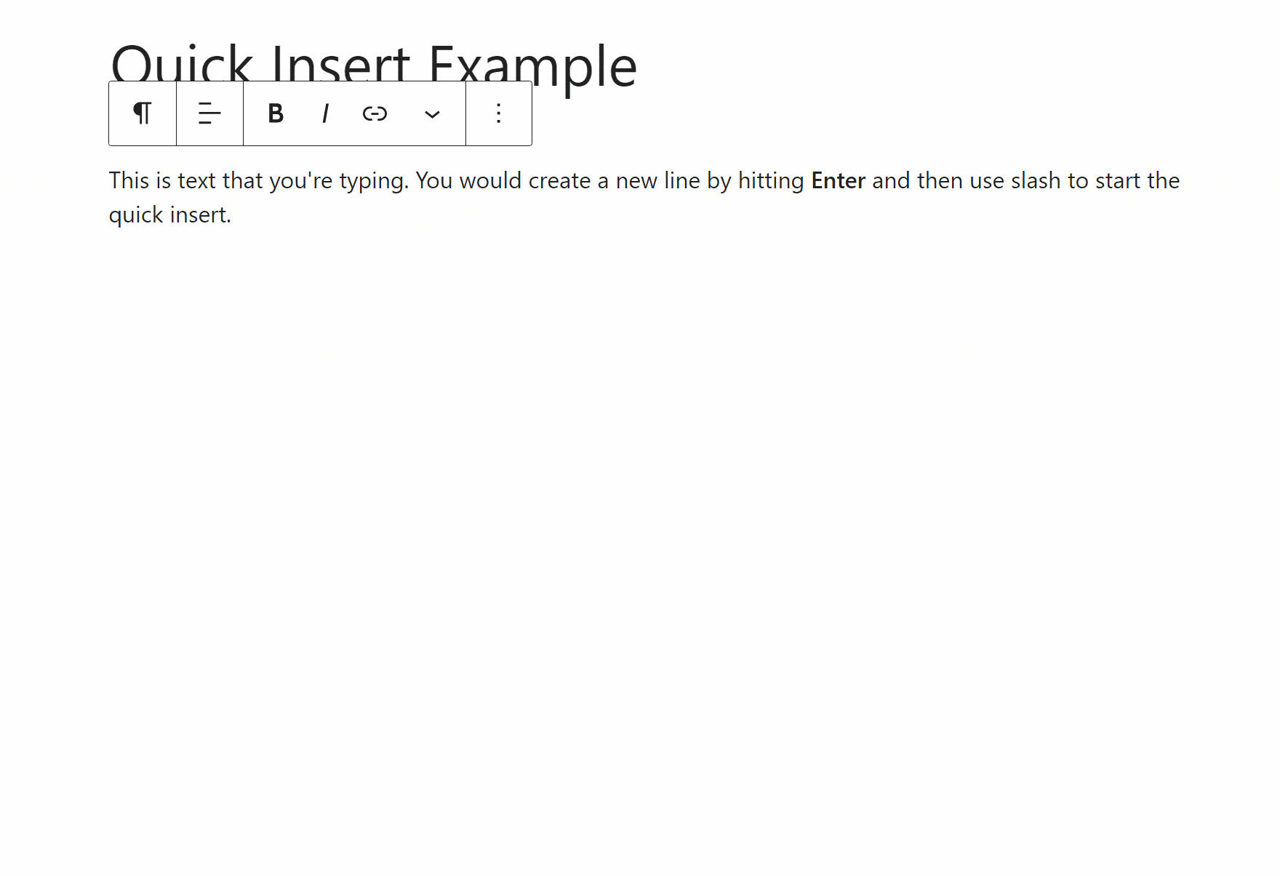Insert a link with the link icon
This screenshot has width=1280, height=876.
(x=375, y=113)
